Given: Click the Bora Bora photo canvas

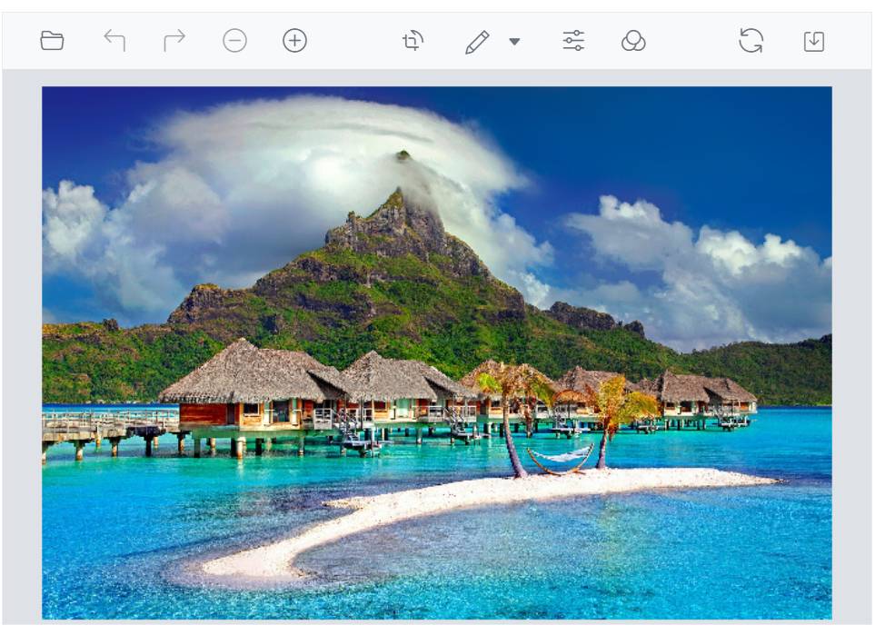Looking at the screenshot, I should (x=442, y=350).
